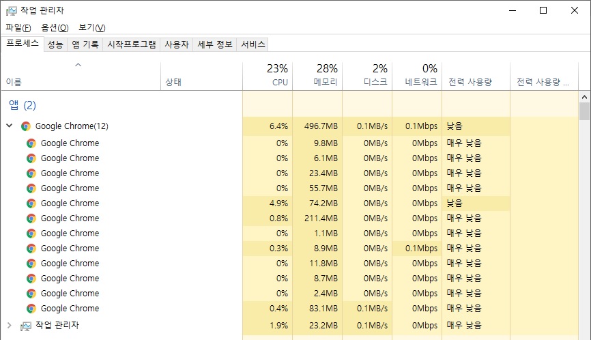The image size is (591, 340).
Task: Click the Chrome icon in the 6.1MB row
Action: click(x=31, y=158)
